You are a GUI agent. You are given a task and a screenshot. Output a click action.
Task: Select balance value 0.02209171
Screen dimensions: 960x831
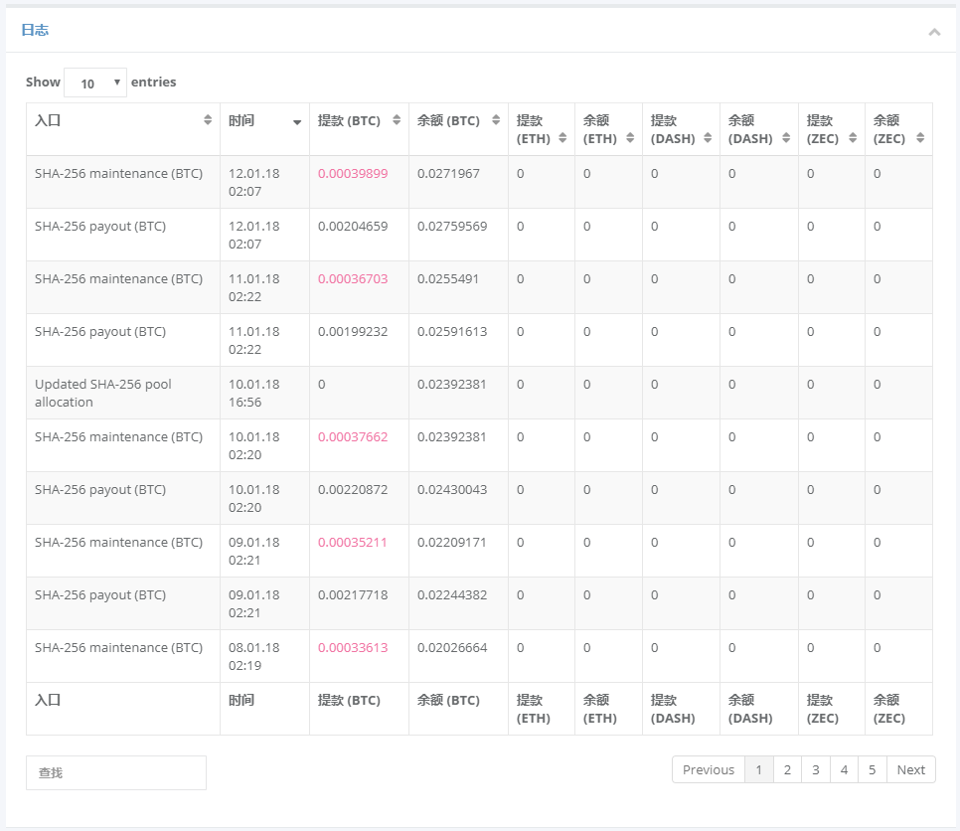(451, 542)
